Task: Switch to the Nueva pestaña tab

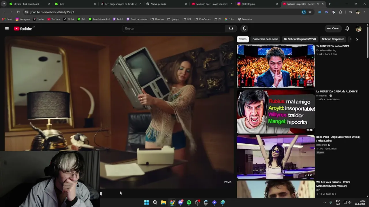Action: 166,4
